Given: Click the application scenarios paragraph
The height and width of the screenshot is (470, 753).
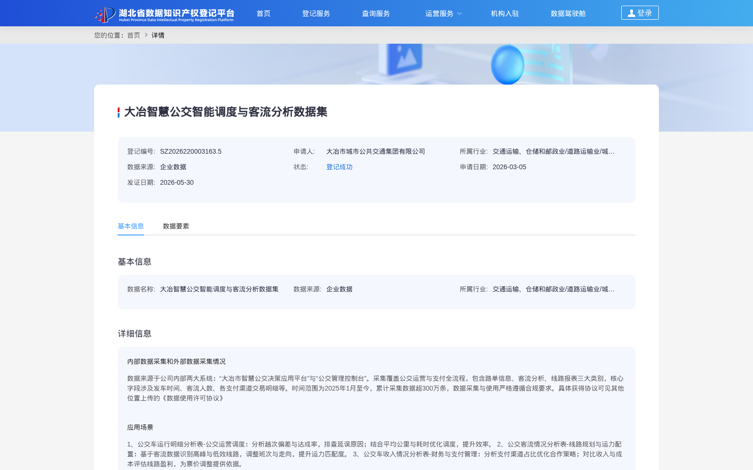Looking at the screenshot, I should click(375, 454).
